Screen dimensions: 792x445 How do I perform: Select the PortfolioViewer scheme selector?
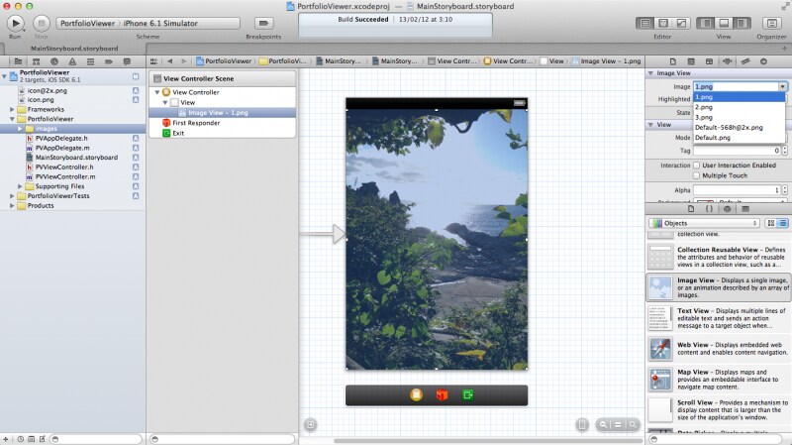pos(88,23)
